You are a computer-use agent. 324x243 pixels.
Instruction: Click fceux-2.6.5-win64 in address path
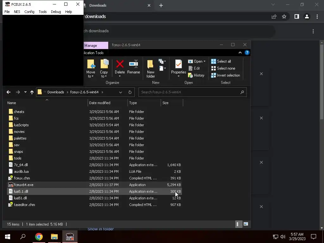84,92
